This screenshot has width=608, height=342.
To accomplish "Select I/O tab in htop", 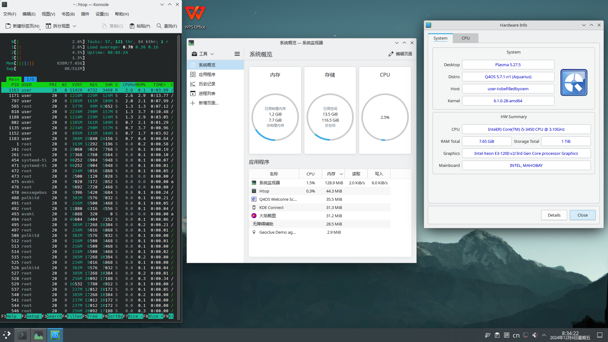I will pos(30,79).
